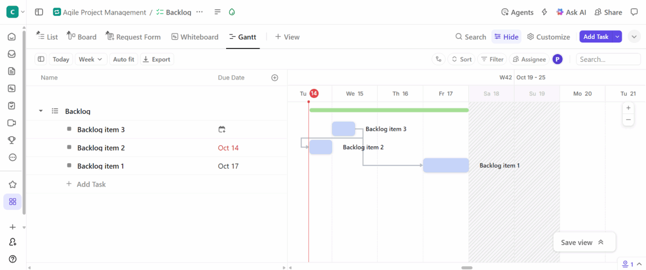Toggle the sidebar panel icon top left
646x270 pixels.
(39, 12)
